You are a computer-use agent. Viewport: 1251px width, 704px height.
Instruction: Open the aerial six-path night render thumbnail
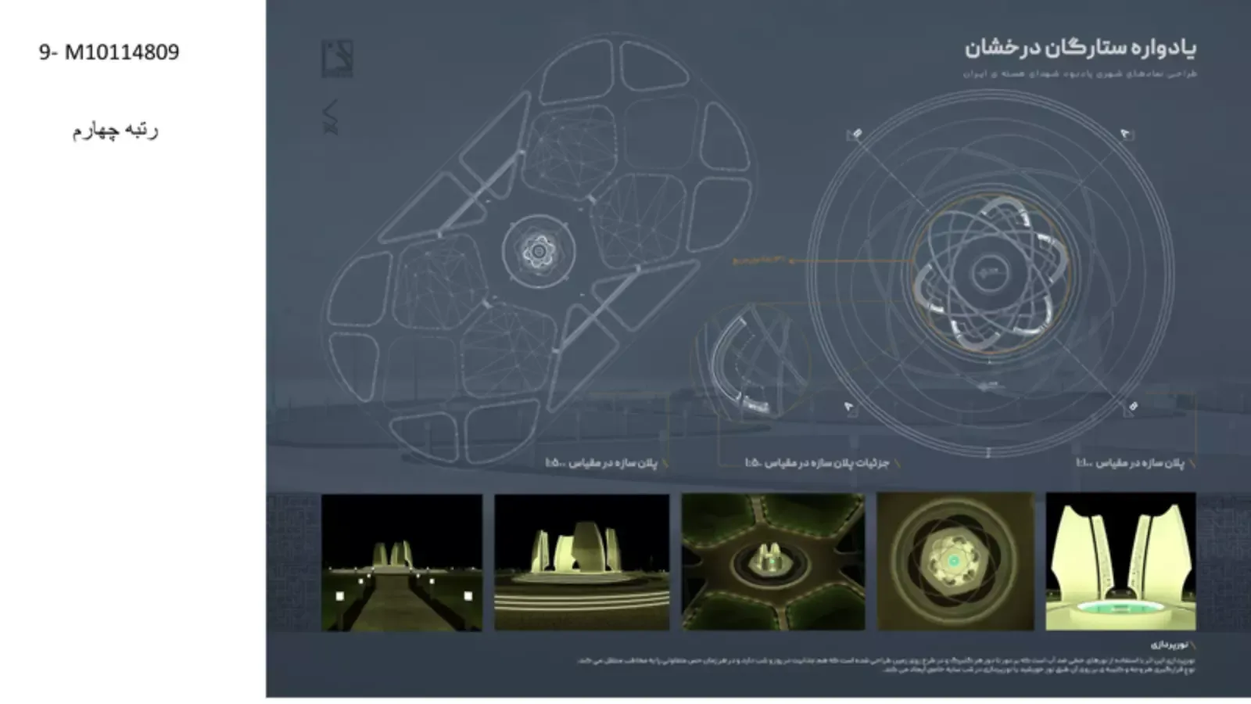pyautogui.click(x=773, y=562)
